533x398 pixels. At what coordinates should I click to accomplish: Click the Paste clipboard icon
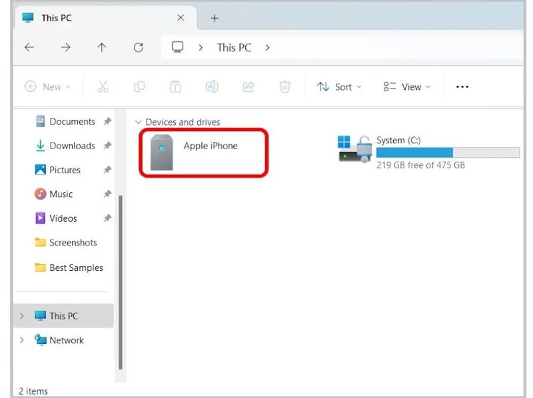tap(176, 87)
